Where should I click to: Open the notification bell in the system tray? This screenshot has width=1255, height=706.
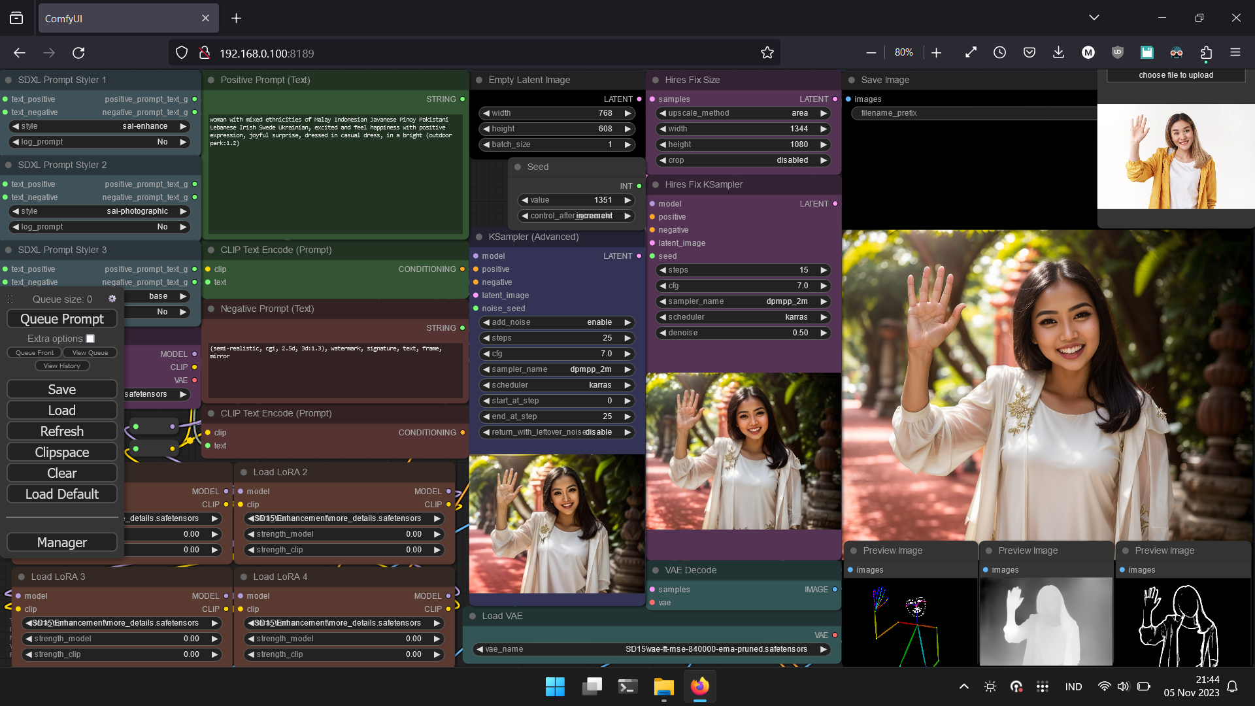(x=1232, y=686)
